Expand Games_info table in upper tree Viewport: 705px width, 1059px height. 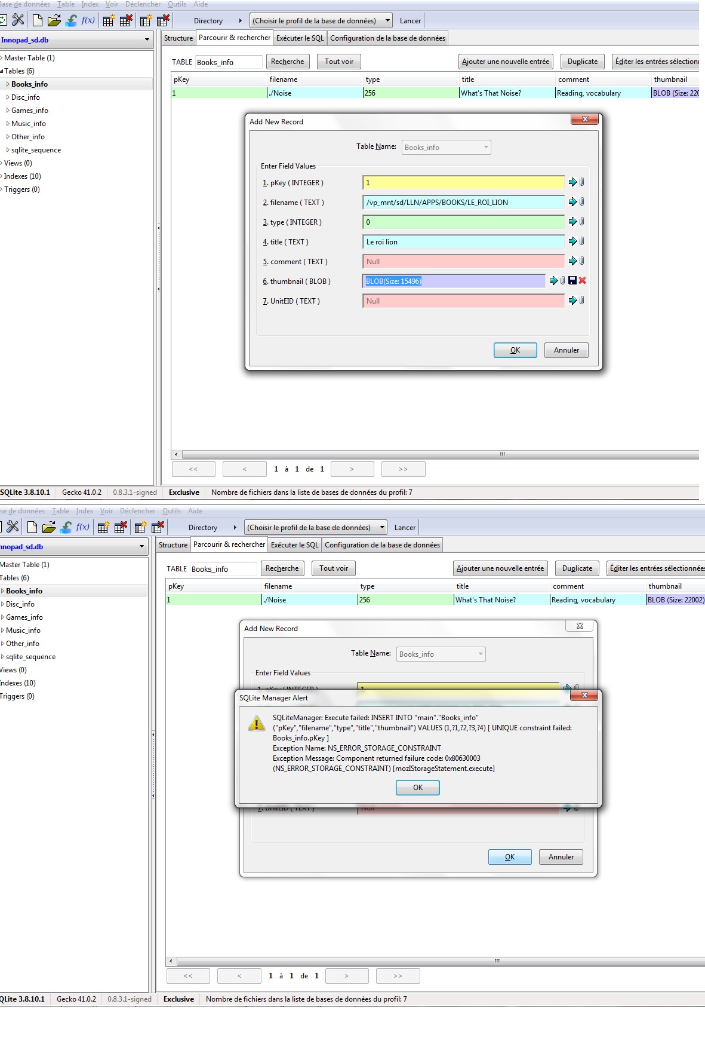[x=8, y=111]
